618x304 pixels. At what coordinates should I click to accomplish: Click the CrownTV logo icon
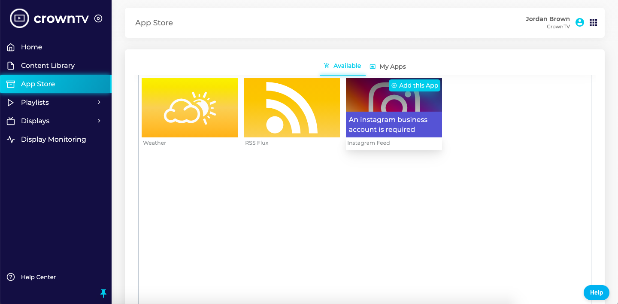(19, 18)
